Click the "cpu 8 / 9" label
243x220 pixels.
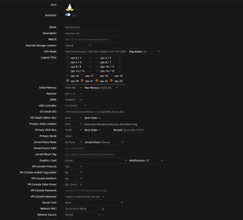pos(76,67)
